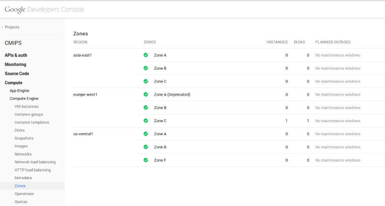Expand the Monitoring section
The image size is (385, 206).
click(x=15, y=64)
